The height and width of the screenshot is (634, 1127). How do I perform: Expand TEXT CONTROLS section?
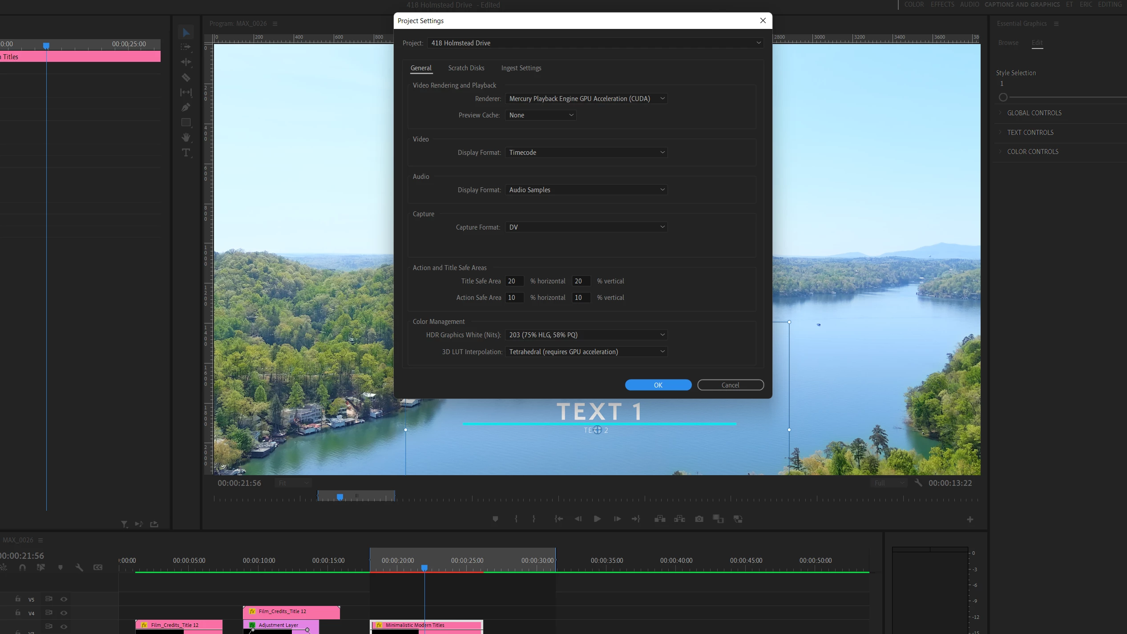pyautogui.click(x=1030, y=133)
